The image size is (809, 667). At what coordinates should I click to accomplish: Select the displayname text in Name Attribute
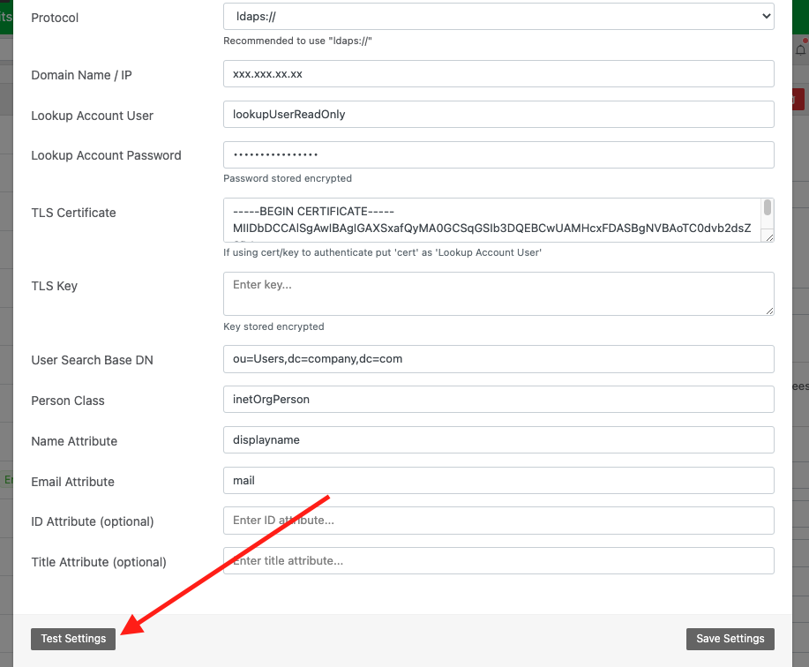pos(269,440)
